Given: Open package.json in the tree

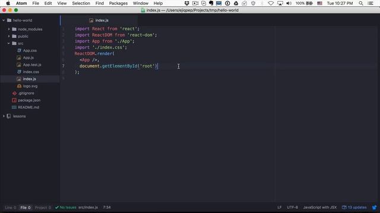Looking at the screenshot, I should (29, 100).
